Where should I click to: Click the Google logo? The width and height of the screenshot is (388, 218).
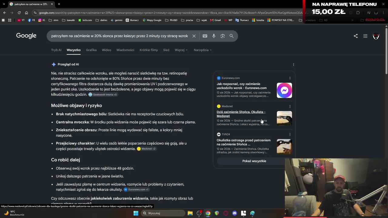coord(26,36)
